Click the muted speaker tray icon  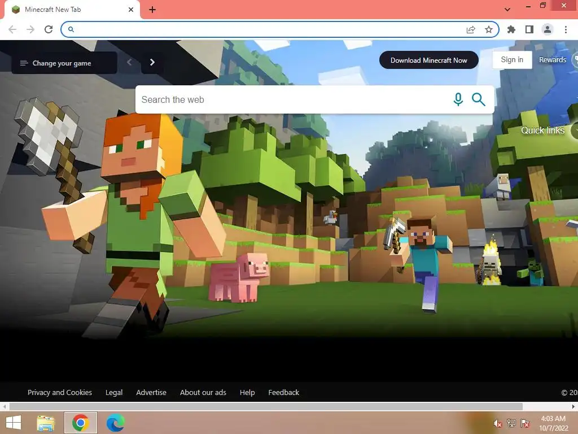pyautogui.click(x=498, y=423)
